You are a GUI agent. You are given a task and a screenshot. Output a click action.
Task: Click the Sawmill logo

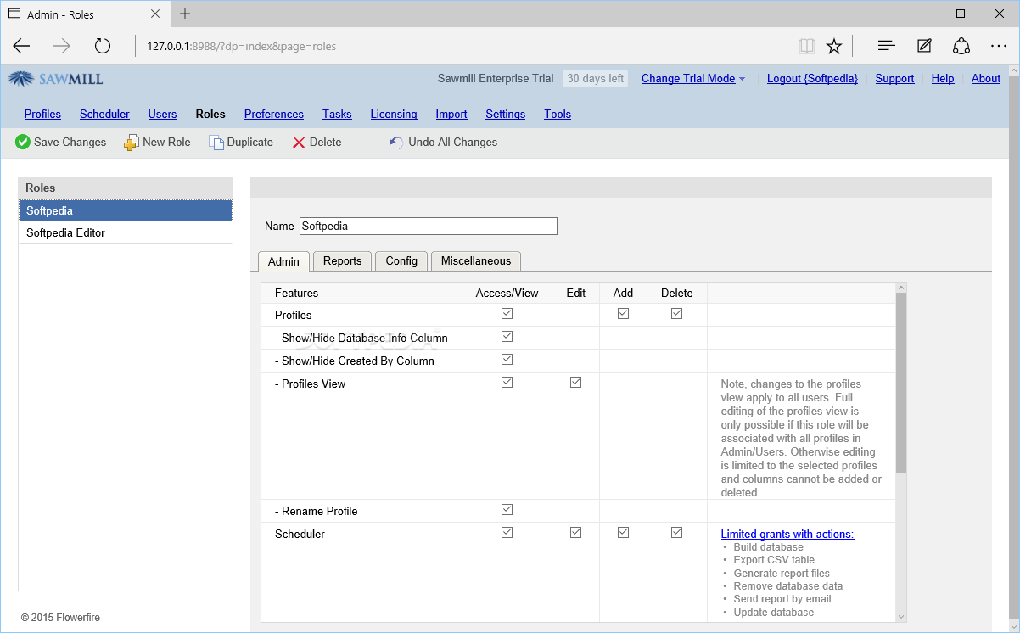coord(56,79)
